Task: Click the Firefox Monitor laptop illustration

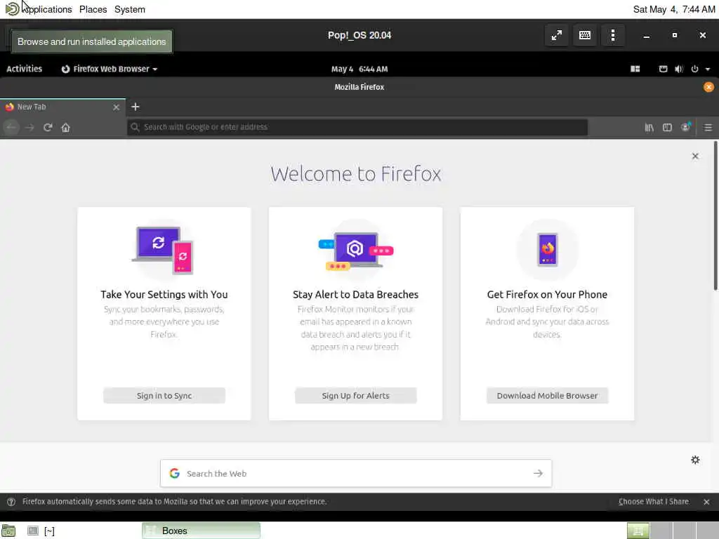Action: tap(356, 251)
